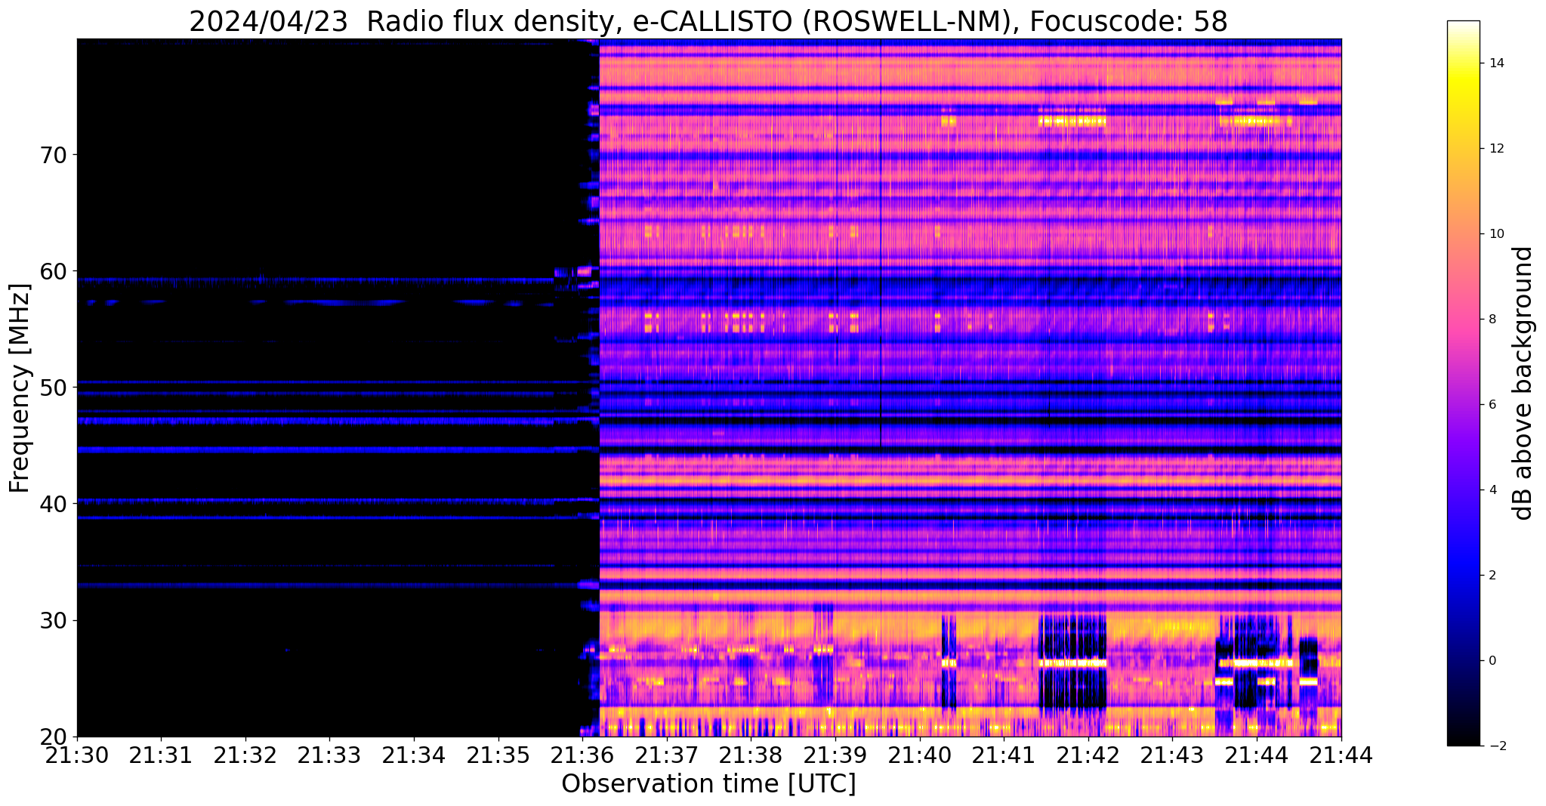Click the colorbar tick label 2
The image size is (1546, 806).
[x=1492, y=576]
